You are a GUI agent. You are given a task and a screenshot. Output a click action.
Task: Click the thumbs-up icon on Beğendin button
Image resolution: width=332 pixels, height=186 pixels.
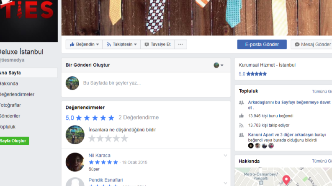tap(72, 44)
